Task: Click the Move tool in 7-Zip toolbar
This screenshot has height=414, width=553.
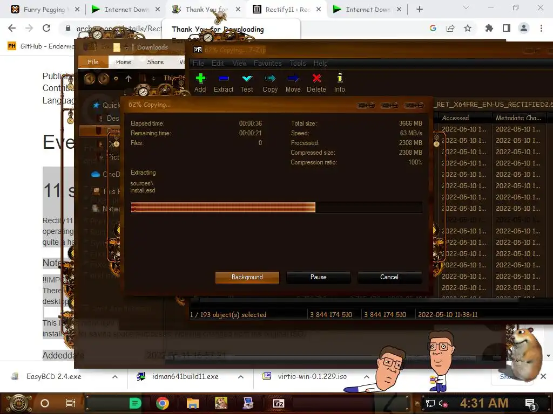Action: (x=293, y=83)
